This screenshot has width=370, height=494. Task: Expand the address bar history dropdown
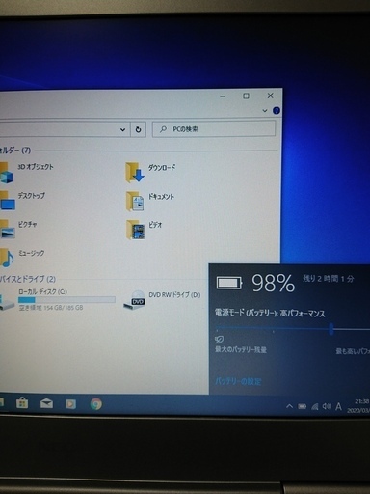(x=122, y=129)
